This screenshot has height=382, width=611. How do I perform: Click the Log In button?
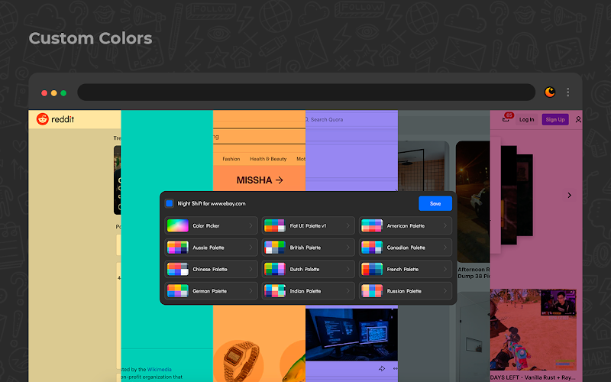coord(526,120)
